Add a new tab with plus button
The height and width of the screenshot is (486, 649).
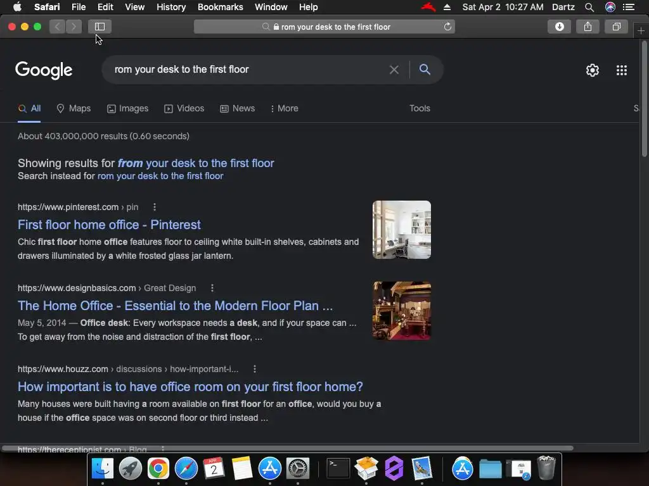641,31
